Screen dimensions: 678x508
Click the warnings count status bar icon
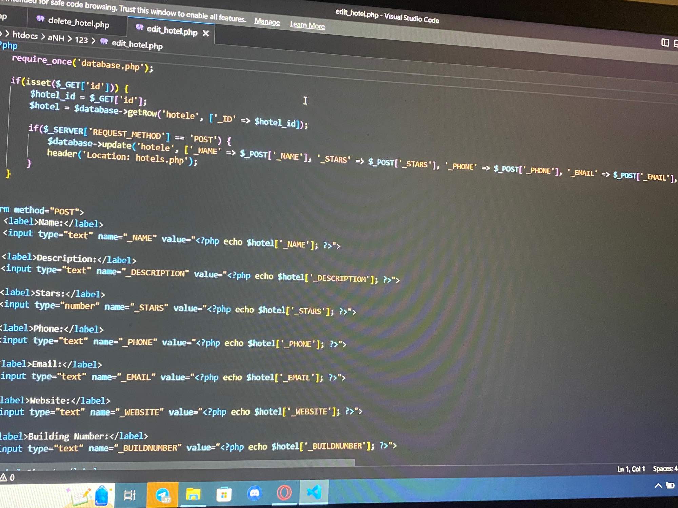tap(7, 478)
